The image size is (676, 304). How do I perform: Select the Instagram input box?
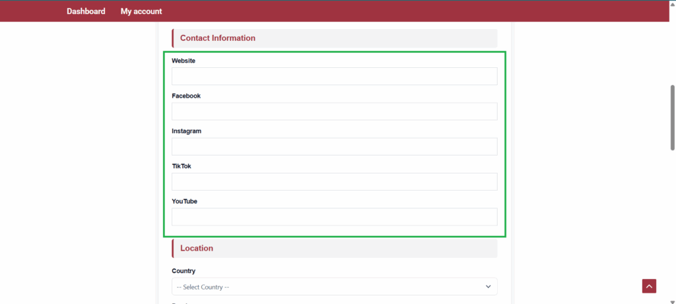point(334,146)
